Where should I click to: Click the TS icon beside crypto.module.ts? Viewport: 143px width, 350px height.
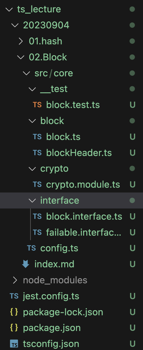click(x=37, y=184)
